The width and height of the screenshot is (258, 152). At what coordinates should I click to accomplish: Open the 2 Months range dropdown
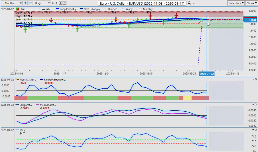point(12,3)
